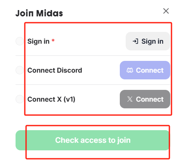Screen dimensions: 182x160
Task: Click the word Connect beside the X logo
Action: coord(150,99)
